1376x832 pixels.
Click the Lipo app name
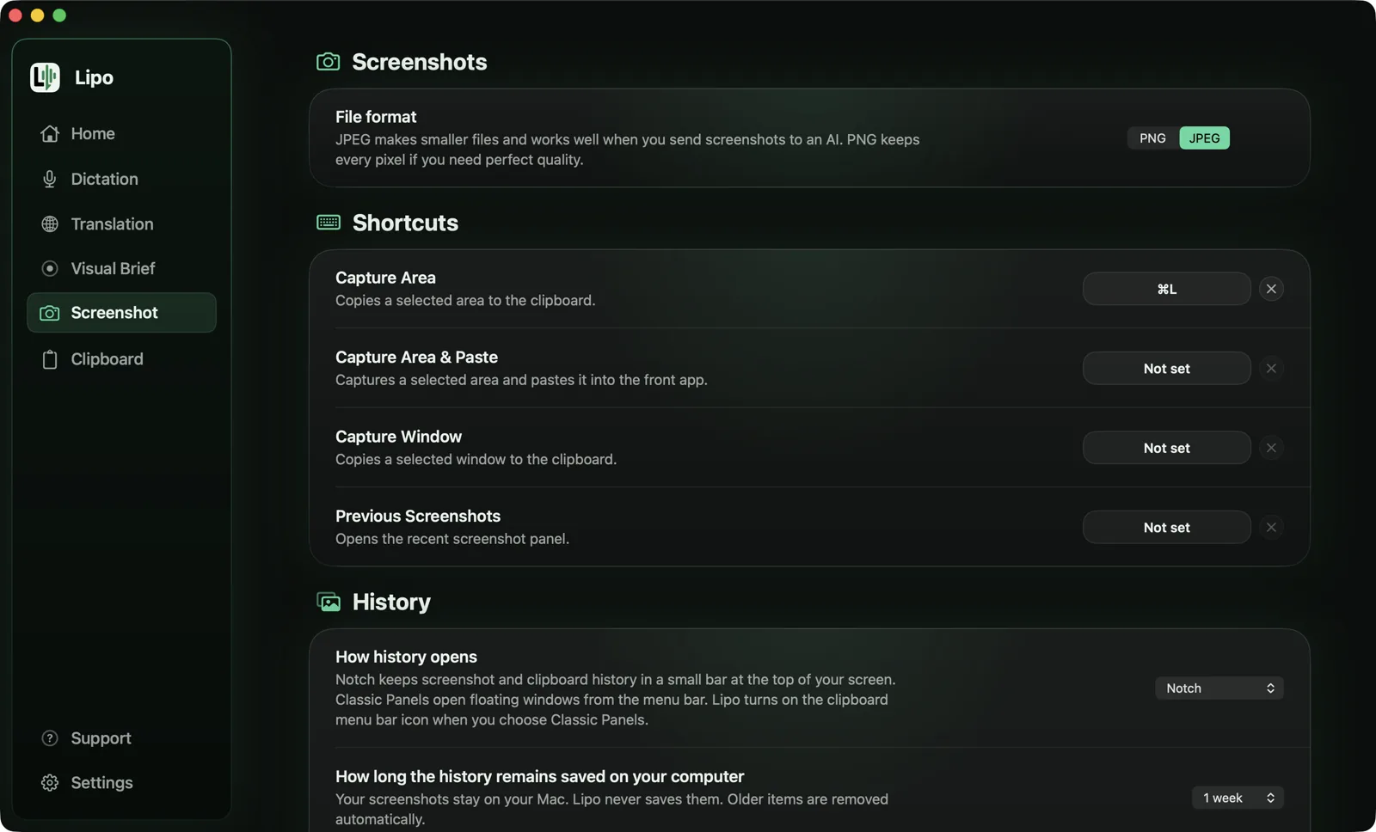tap(94, 77)
